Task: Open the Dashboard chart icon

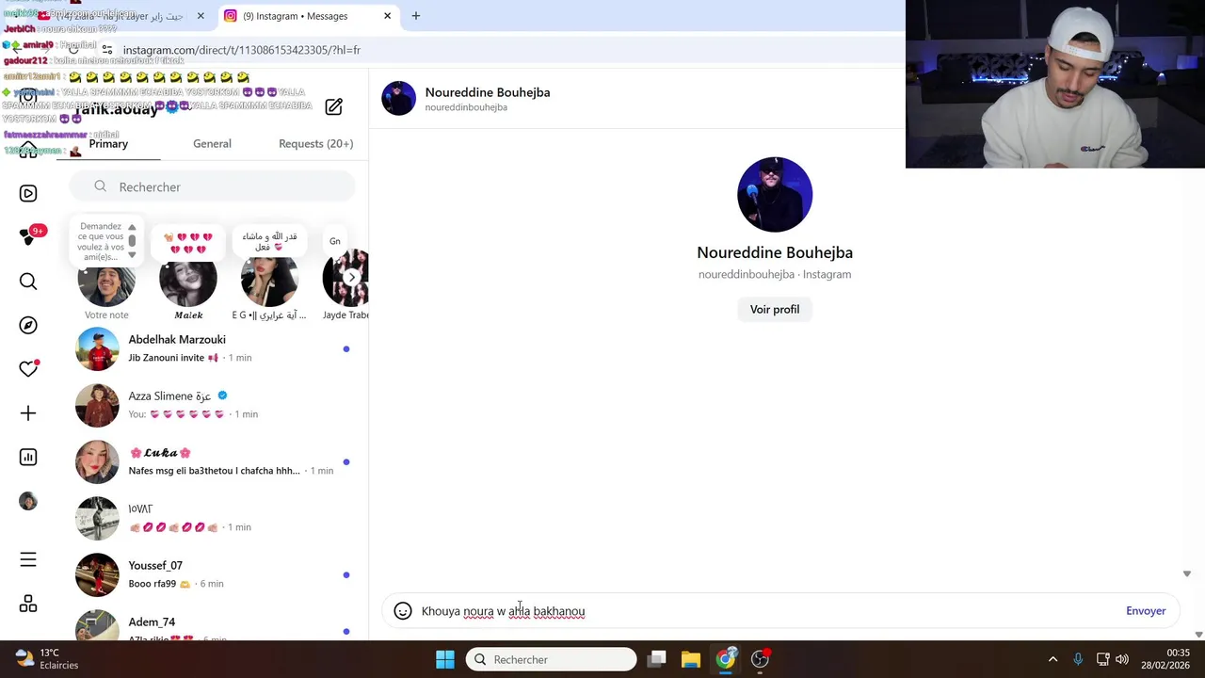Action: (28, 457)
